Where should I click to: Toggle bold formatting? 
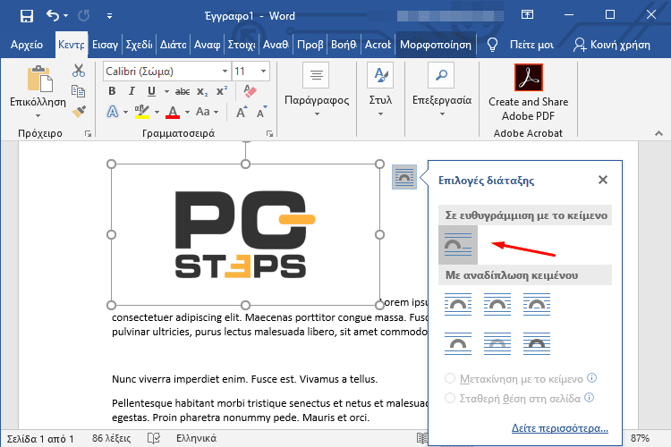point(112,90)
